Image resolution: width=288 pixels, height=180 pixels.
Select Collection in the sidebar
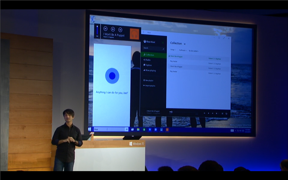coord(154,55)
